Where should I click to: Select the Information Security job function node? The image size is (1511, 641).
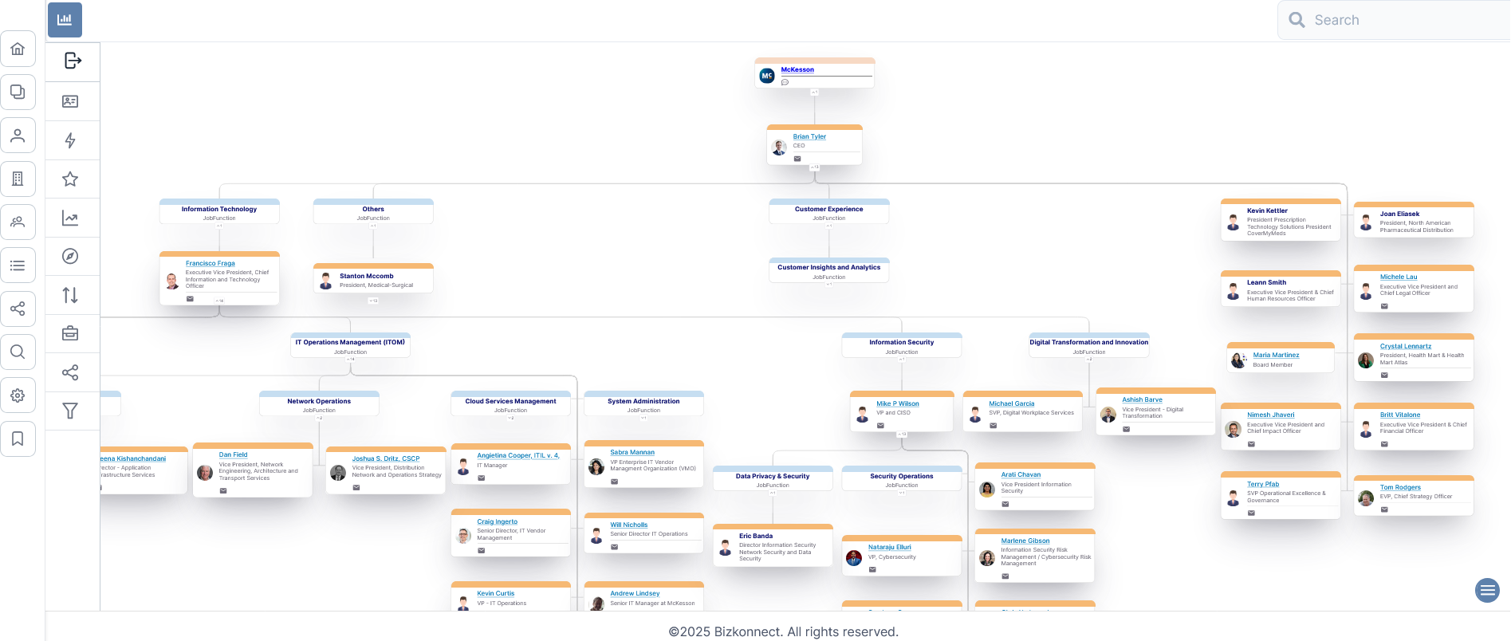901,345
